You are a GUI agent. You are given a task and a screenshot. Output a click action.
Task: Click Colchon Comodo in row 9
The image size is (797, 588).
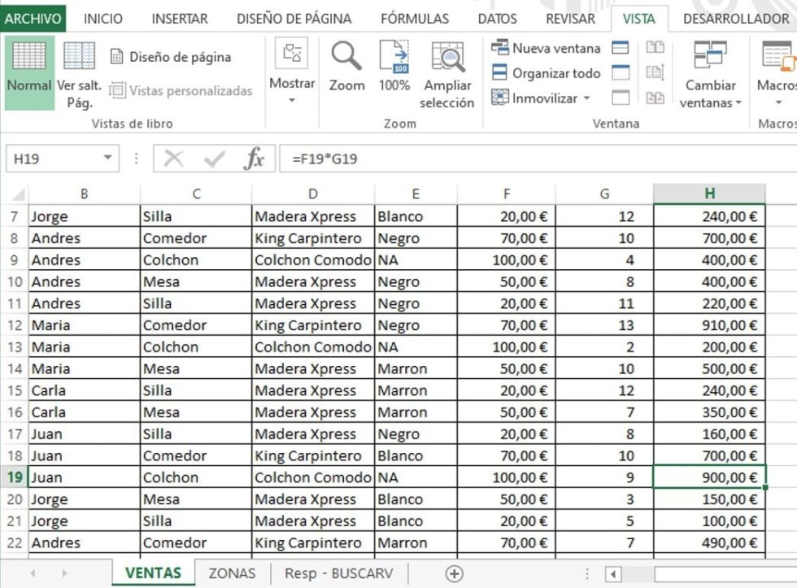pos(313,259)
